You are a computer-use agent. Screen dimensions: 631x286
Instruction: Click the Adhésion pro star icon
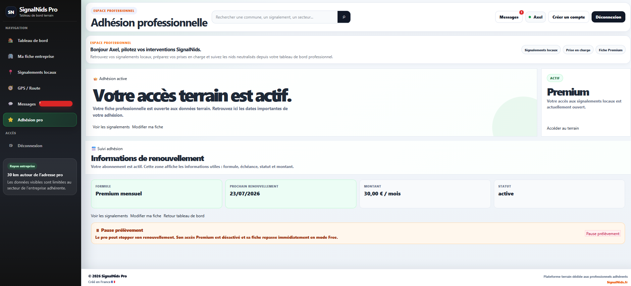click(11, 120)
